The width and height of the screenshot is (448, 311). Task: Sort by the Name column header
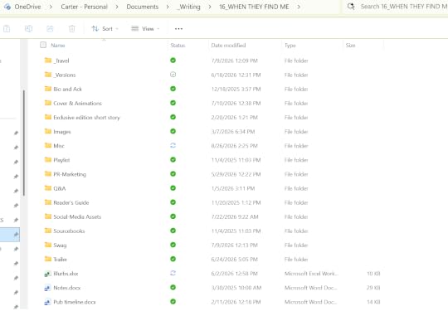point(58,45)
